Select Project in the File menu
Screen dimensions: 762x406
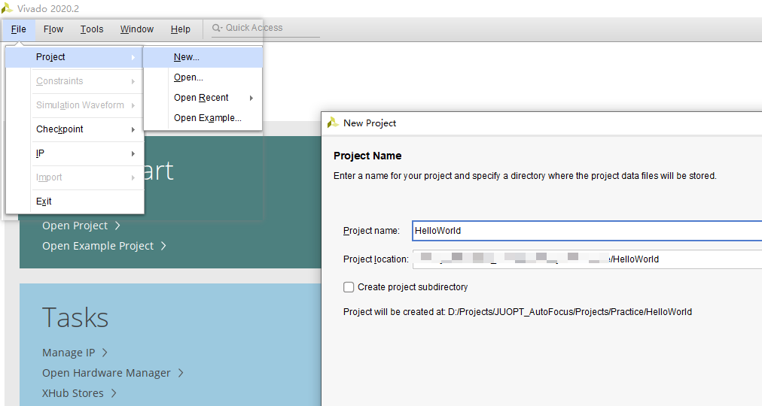tap(75, 57)
